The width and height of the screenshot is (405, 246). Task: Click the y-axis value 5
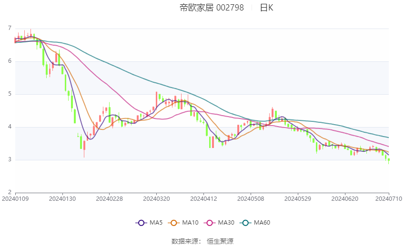[x=10, y=94]
